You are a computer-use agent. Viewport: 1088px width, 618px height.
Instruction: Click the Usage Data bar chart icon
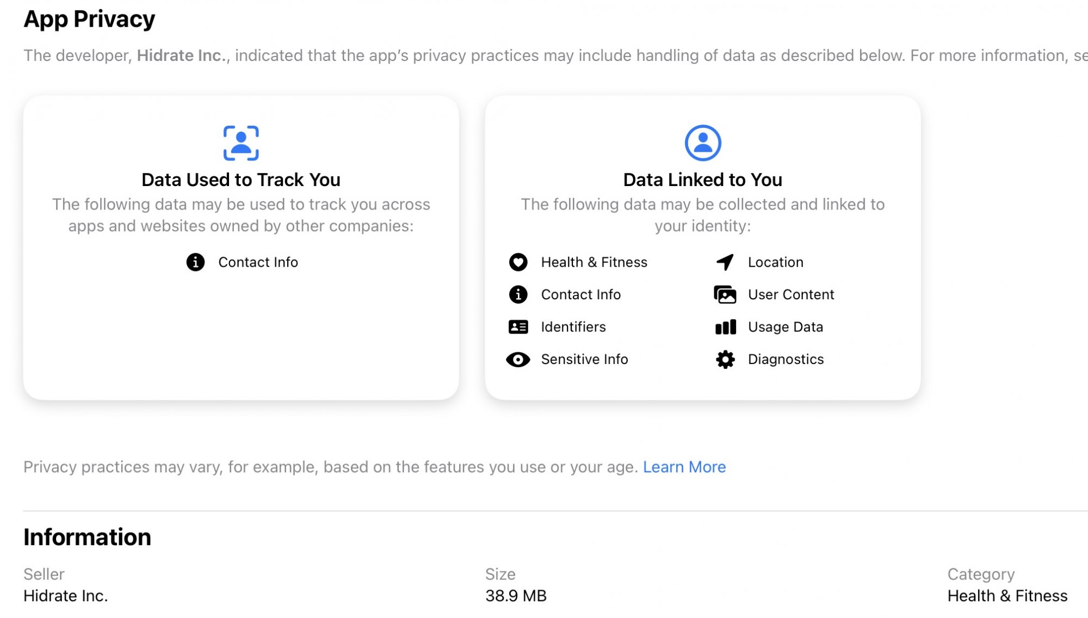725,327
